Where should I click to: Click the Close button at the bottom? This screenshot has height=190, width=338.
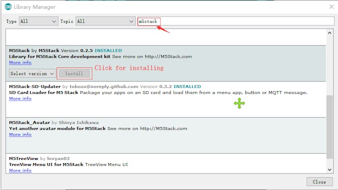[x=319, y=182]
